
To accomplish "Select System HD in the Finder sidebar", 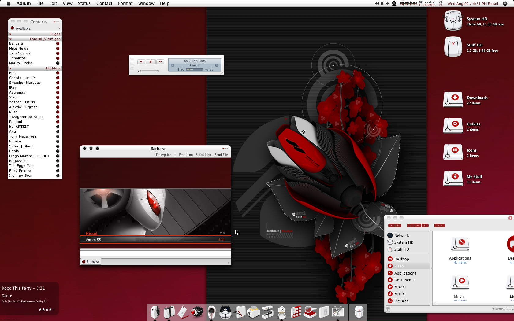I will [408, 242].
